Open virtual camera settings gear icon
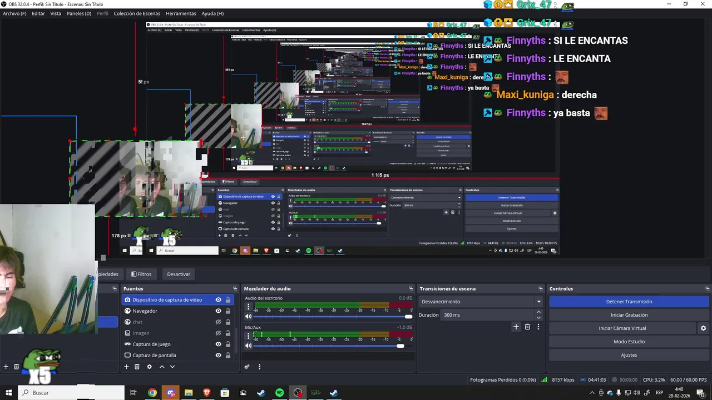Image resolution: width=712 pixels, height=400 pixels. pyautogui.click(x=703, y=328)
